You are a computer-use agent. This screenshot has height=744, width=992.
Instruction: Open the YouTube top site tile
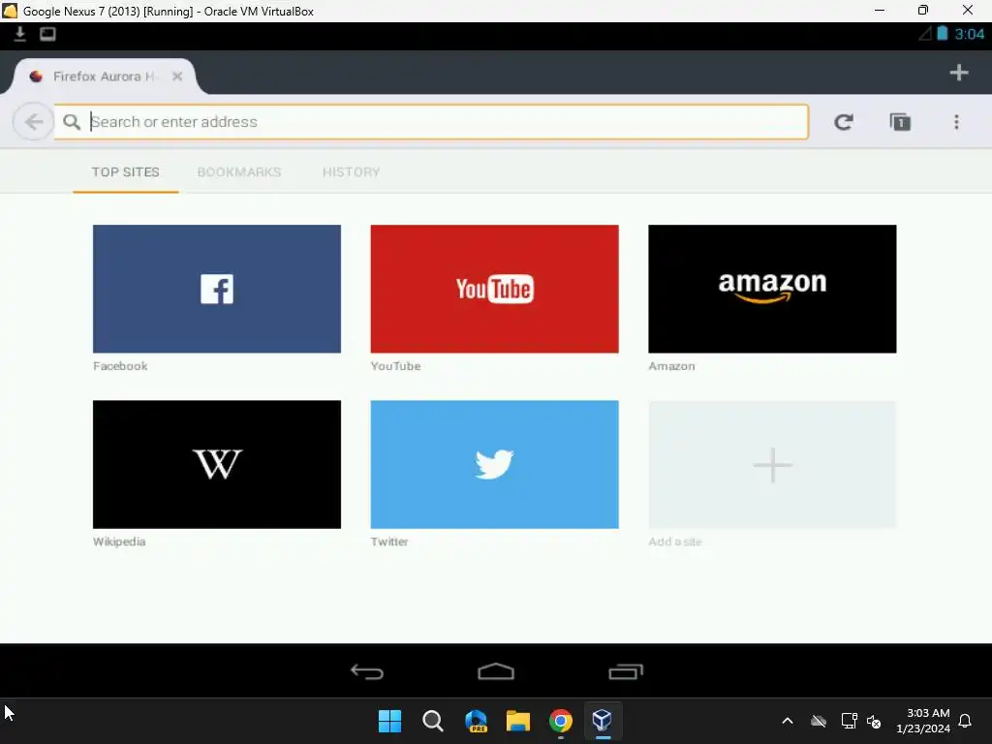494,289
